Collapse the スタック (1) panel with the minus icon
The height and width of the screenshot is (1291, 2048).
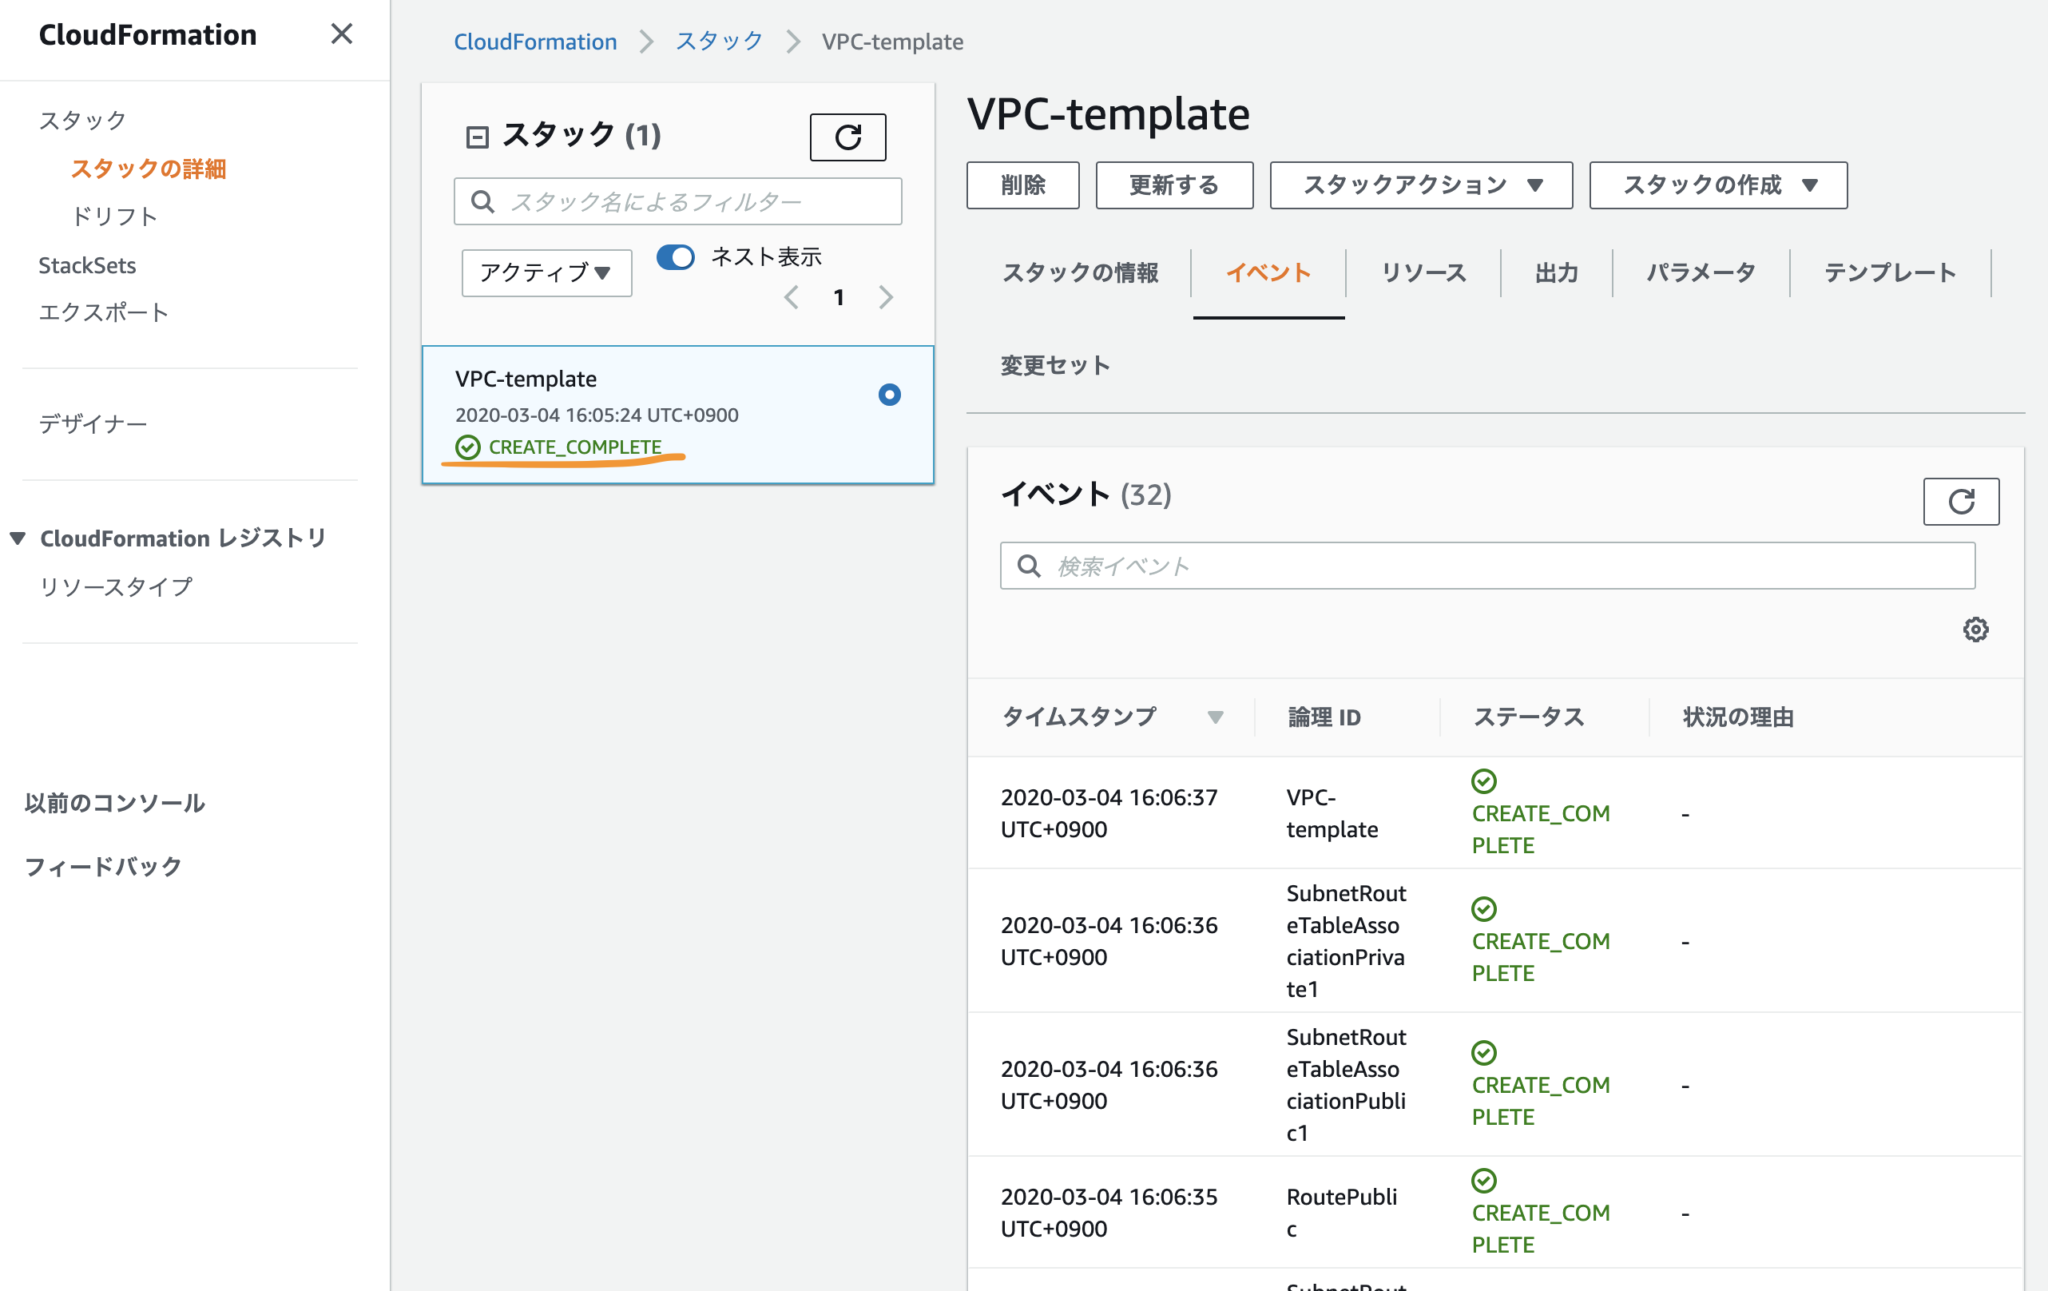pos(477,137)
